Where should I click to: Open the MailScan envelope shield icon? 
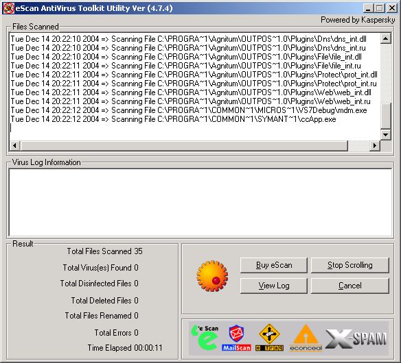tap(236, 338)
